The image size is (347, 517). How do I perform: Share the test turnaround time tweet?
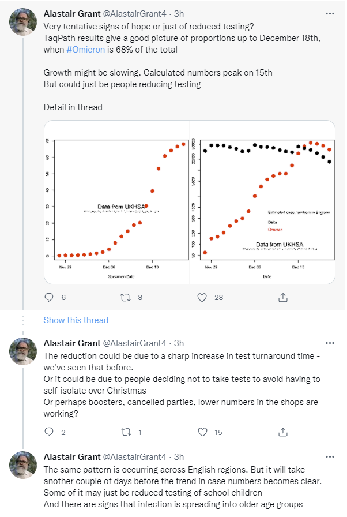coord(283,432)
